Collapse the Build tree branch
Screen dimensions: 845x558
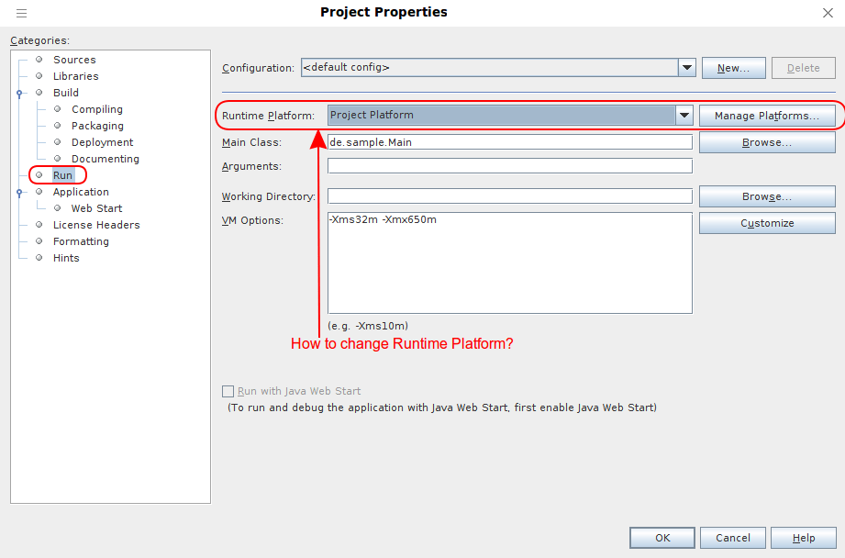click(x=21, y=93)
